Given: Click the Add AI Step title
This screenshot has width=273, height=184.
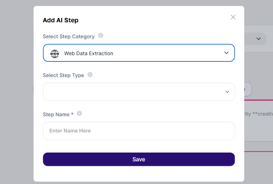Looking at the screenshot, I should pyautogui.click(x=61, y=20).
